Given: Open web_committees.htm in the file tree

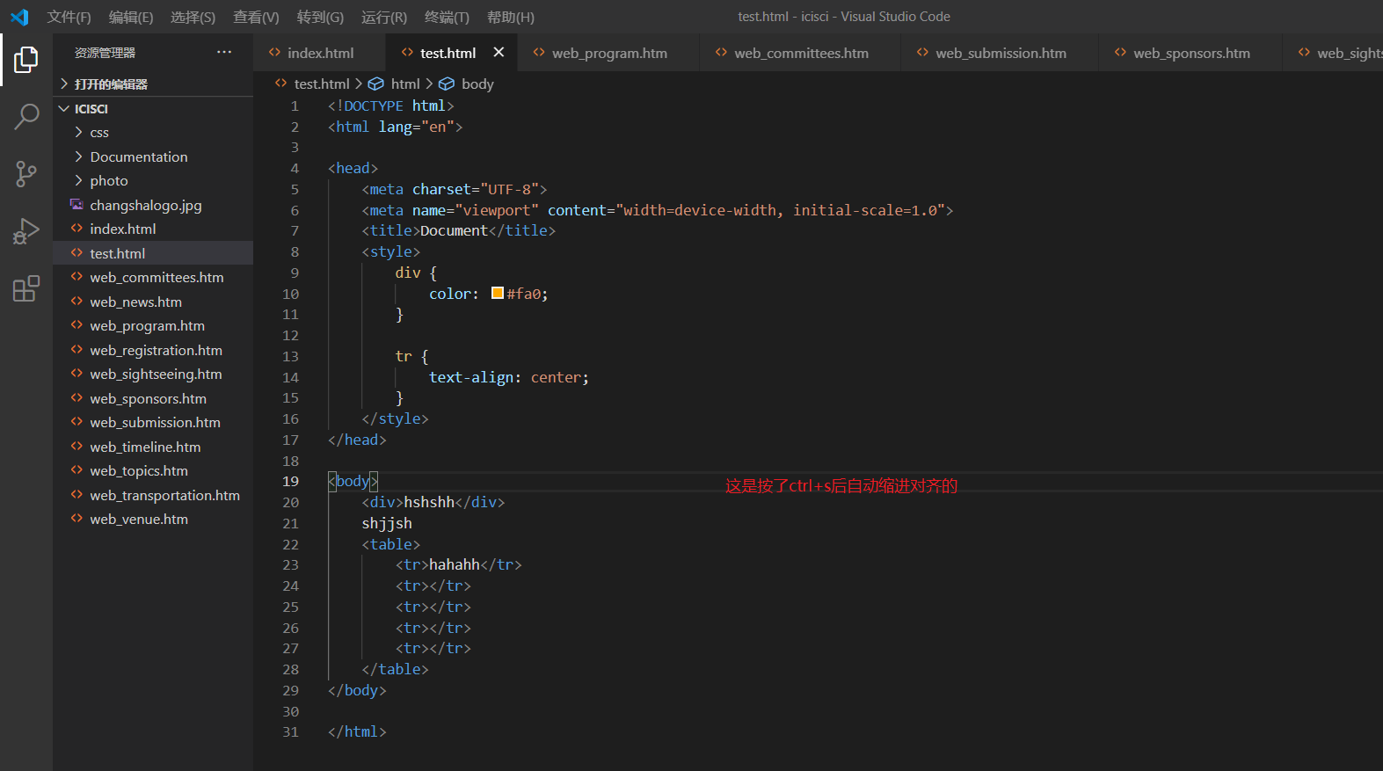Looking at the screenshot, I should coord(153,277).
